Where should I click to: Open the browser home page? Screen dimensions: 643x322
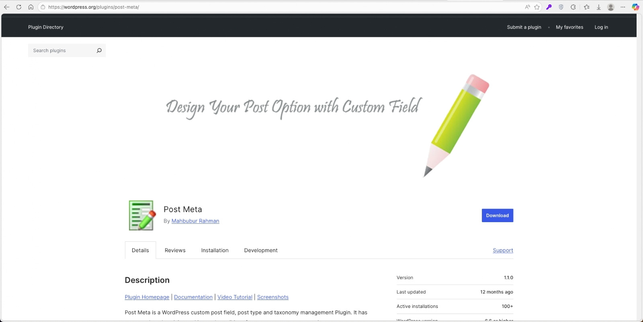point(31,7)
